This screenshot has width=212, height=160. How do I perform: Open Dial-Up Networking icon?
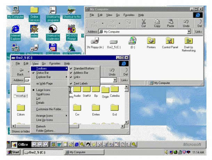click(189, 42)
